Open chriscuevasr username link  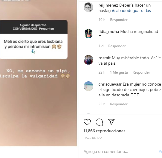(x=110, y=84)
